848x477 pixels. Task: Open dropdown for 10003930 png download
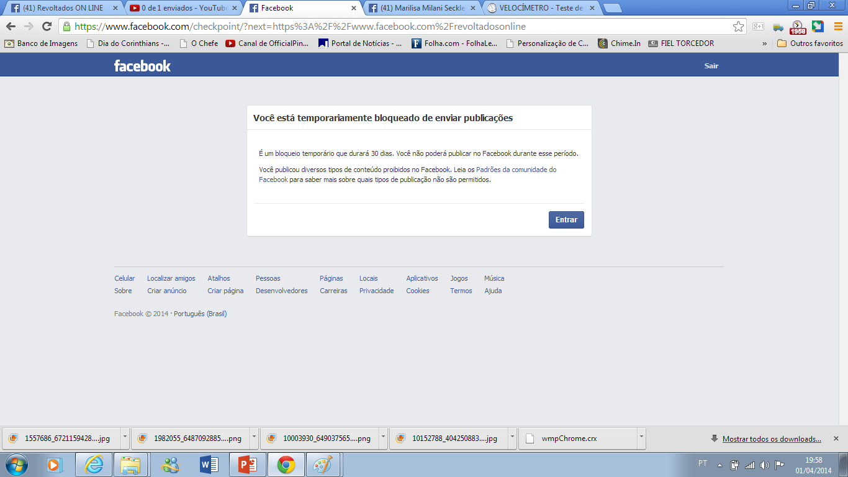383,438
